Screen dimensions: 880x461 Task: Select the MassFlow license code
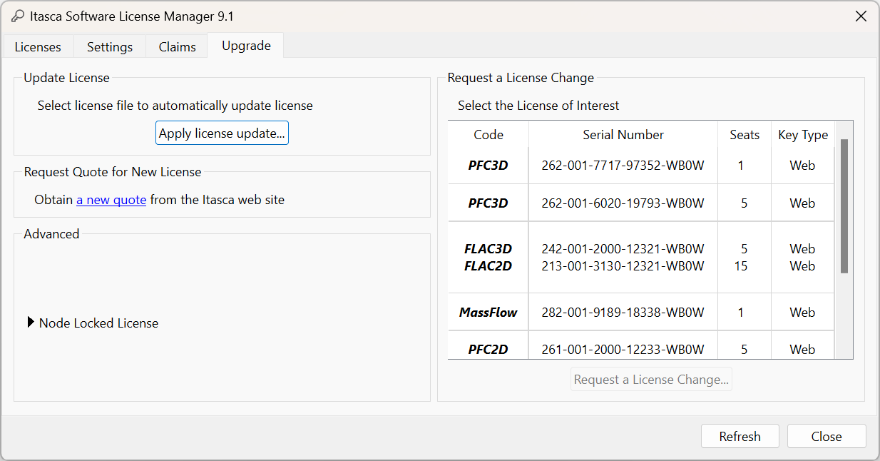pyautogui.click(x=488, y=313)
